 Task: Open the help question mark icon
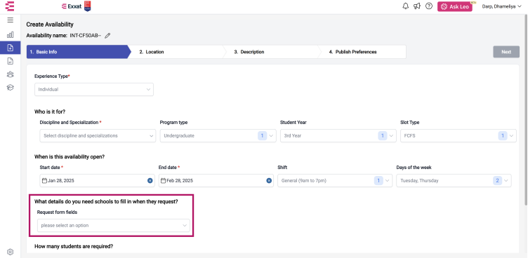coord(429,6)
